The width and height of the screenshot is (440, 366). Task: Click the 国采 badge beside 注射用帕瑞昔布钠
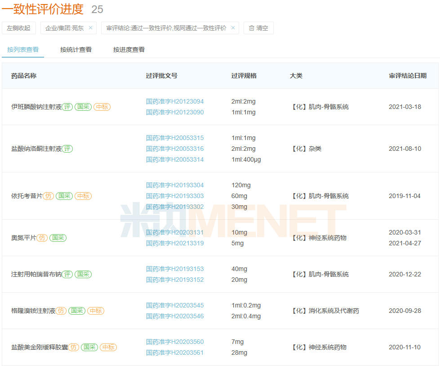pos(83,275)
